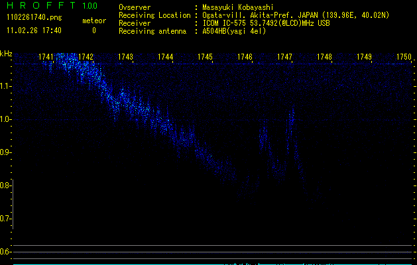Viewport: 417px width, 265px height.
Task: Click the 1745 time marker
Action: [205, 57]
